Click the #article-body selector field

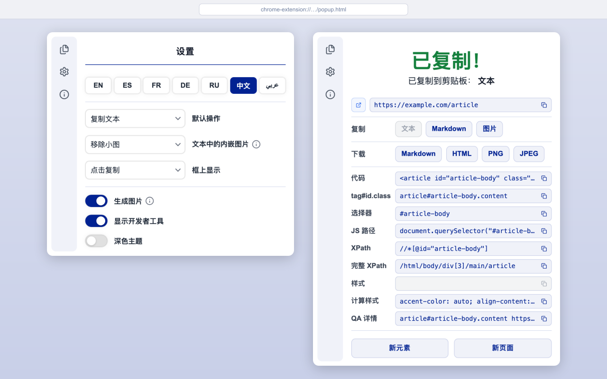pyautogui.click(x=473, y=214)
